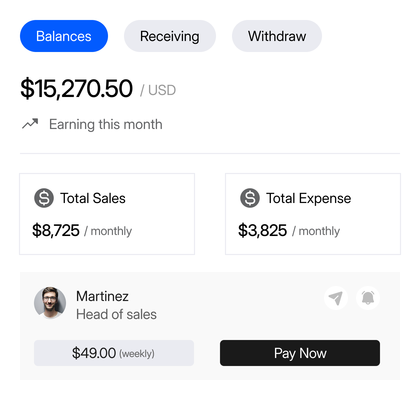420x400 pixels.
Task: Click the Total Sales dollar icon
Action: (44, 198)
